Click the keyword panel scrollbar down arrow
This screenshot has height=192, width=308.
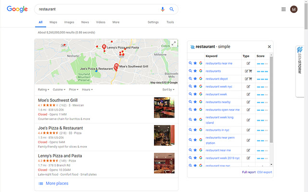pyautogui.click(x=271, y=164)
